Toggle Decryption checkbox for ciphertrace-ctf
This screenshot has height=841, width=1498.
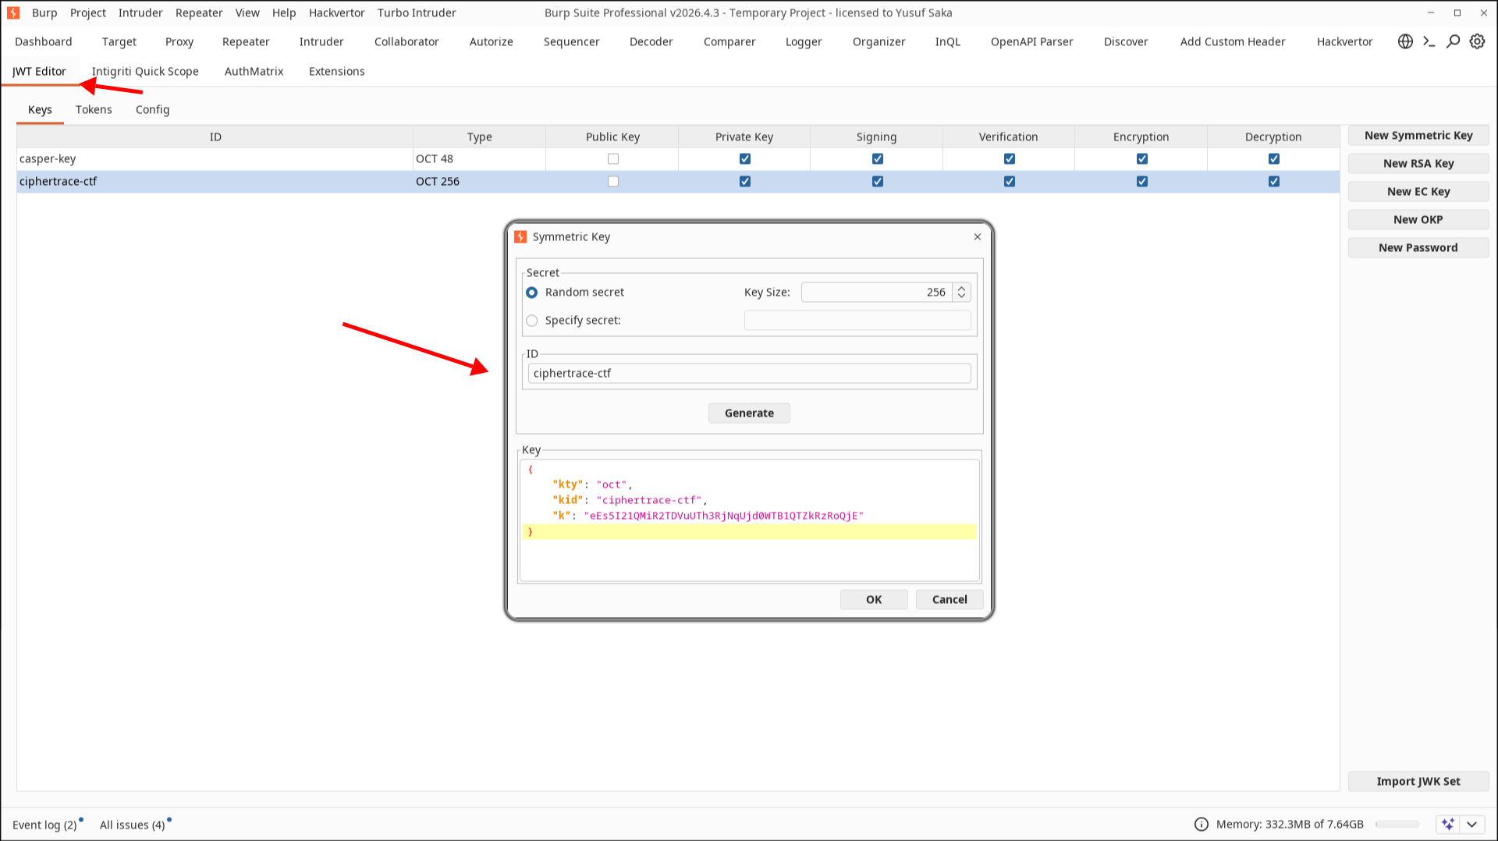pyautogui.click(x=1274, y=182)
